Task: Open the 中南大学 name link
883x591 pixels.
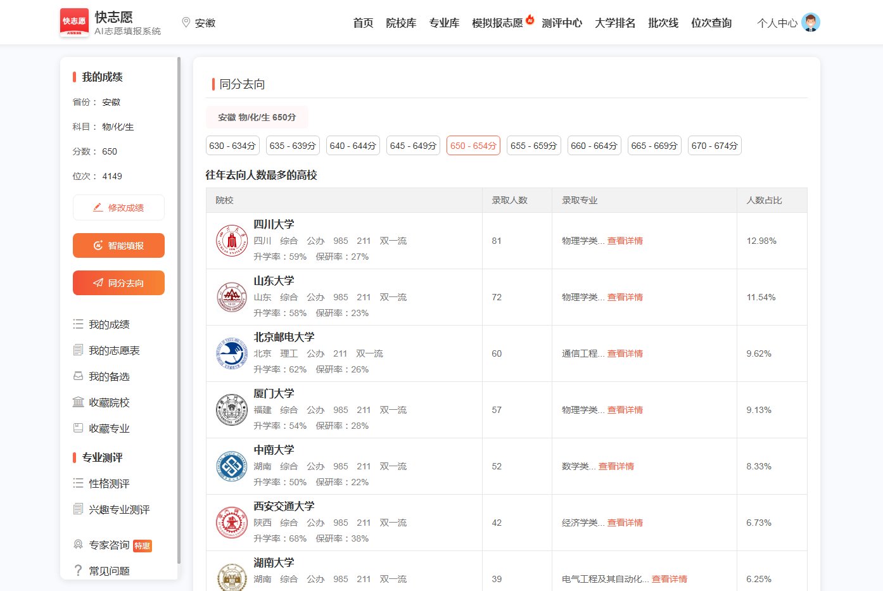Action: coord(274,450)
